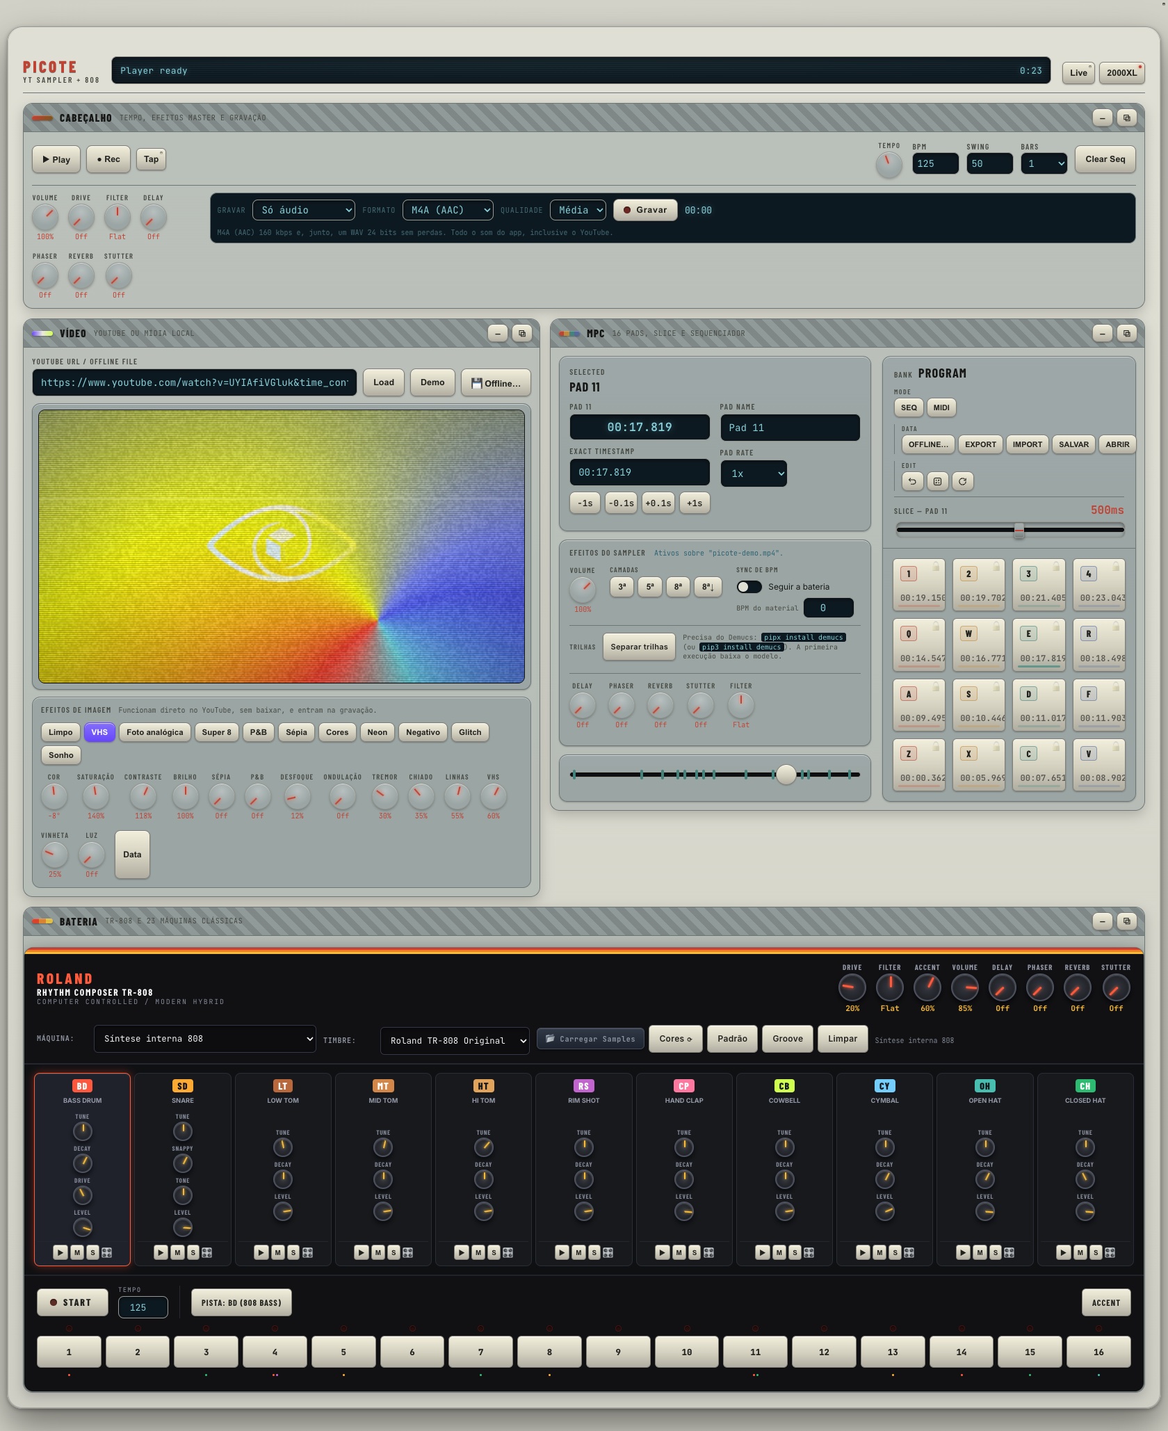The height and width of the screenshot is (1431, 1168).
Task: Open the Máquina dropdown Síntese interna 808
Action: coord(204,1039)
